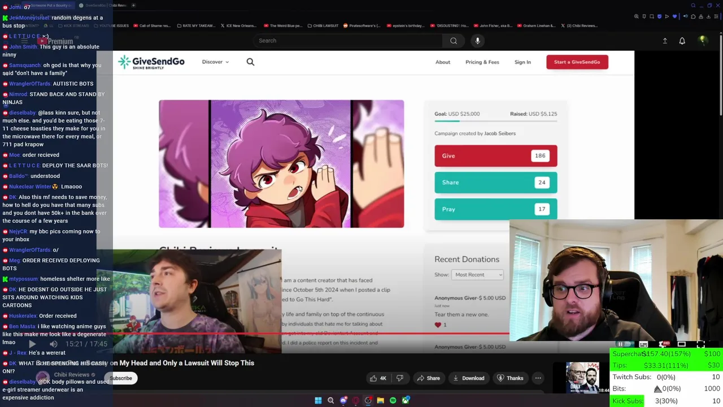
Task: Click the GiveSendGo search magnifier icon
Action: click(x=250, y=62)
